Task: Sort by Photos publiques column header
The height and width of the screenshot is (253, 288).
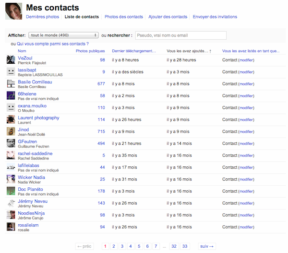Action: click(x=90, y=51)
